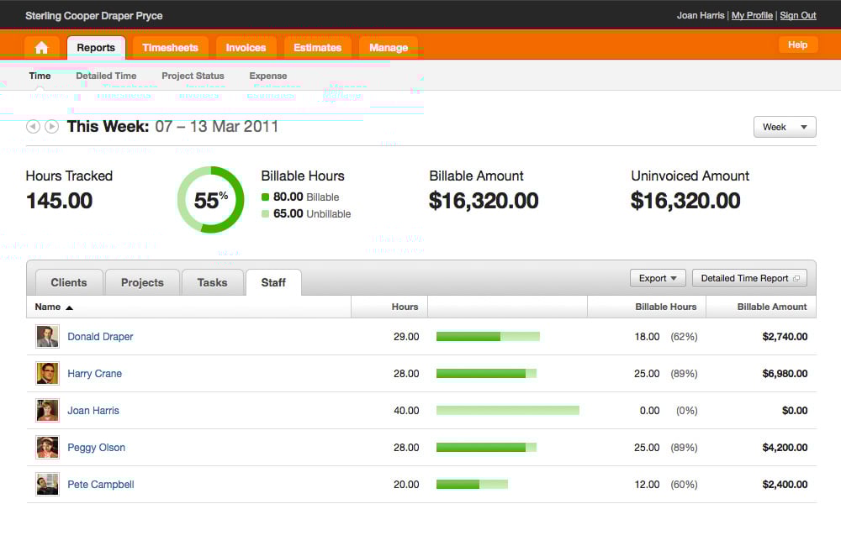Image resolution: width=841 pixels, height=546 pixels.
Task: Open the My Profile link
Action: click(752, 15)
